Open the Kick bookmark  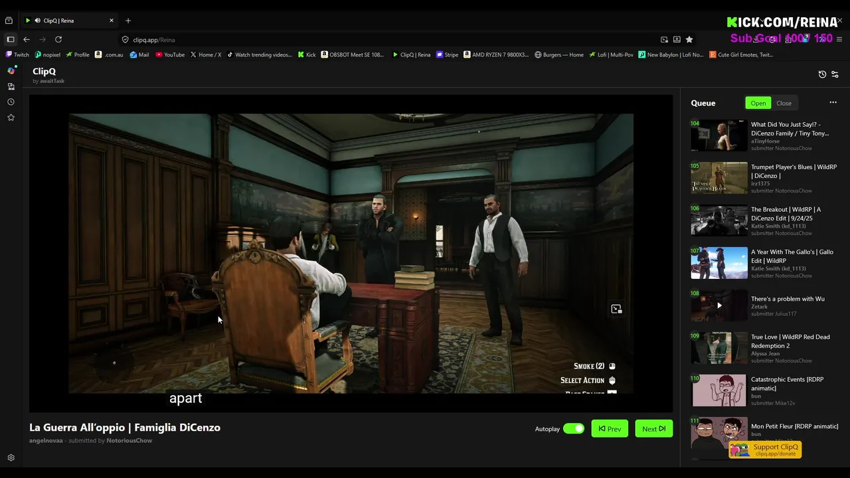point(307,54)
